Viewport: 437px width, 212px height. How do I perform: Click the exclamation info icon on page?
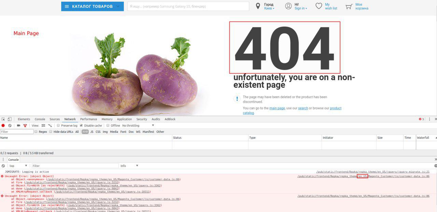pos(237,99)
